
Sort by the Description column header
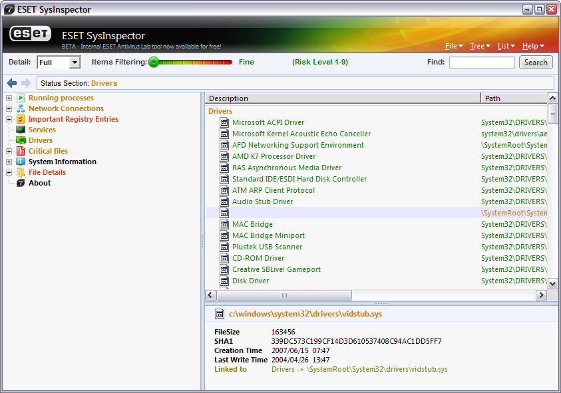click(x=343, y=98)
